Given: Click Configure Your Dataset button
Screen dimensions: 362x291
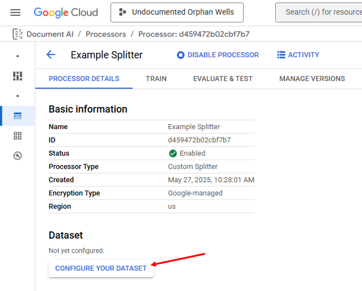Looking at the screenshot, I should pos(101,268).
